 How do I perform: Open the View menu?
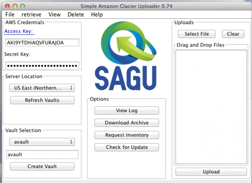pyautogui.click(x=55, y=14)
